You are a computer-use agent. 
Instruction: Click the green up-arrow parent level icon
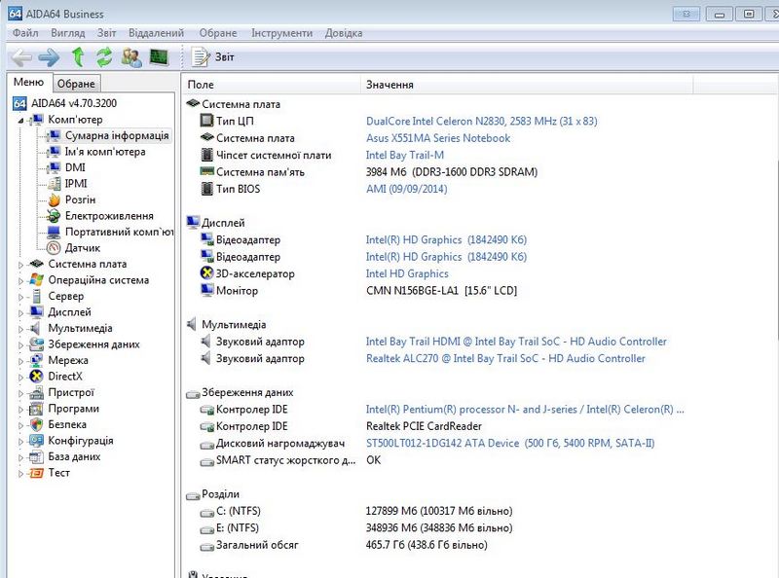tap(78, 57)
